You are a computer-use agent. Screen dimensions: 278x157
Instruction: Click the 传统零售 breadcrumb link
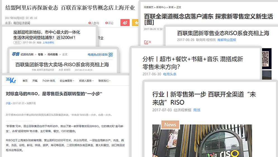pos(53,54)
